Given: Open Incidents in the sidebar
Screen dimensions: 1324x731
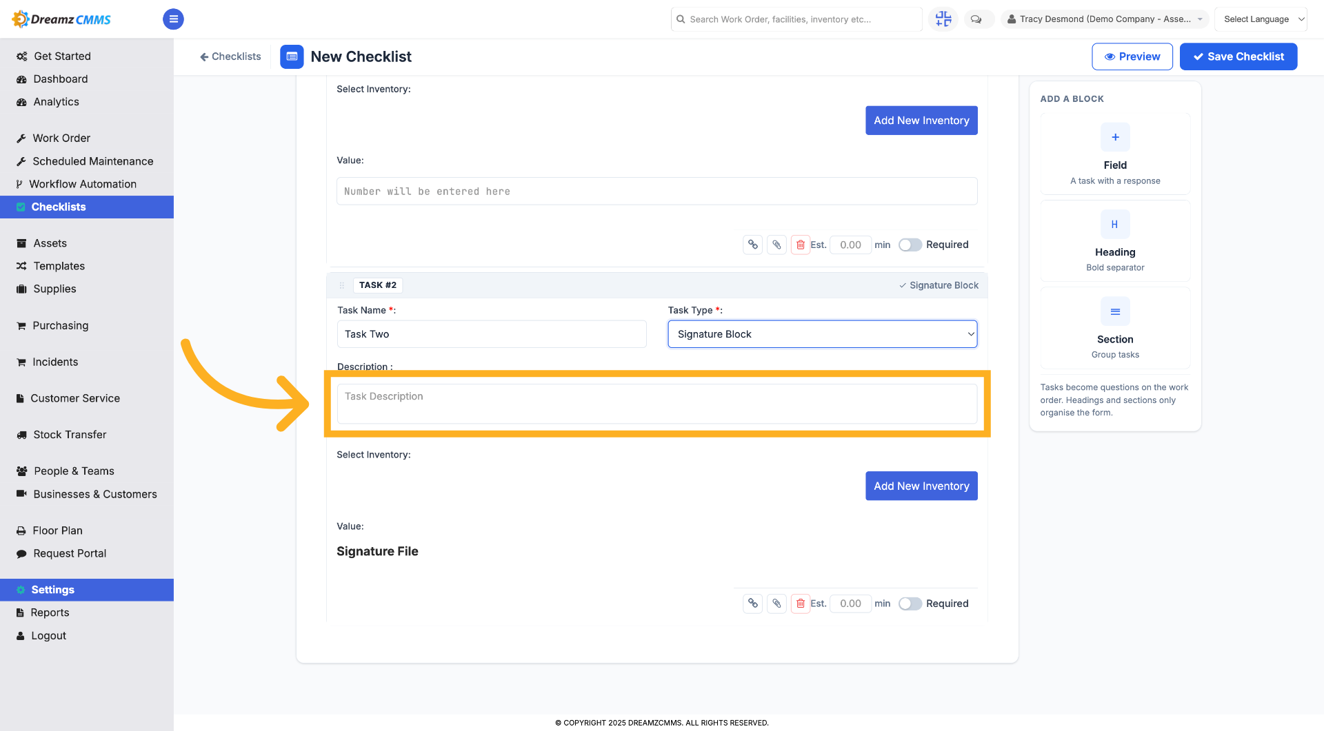Looking at the screenshot, I should coord(55,362).
